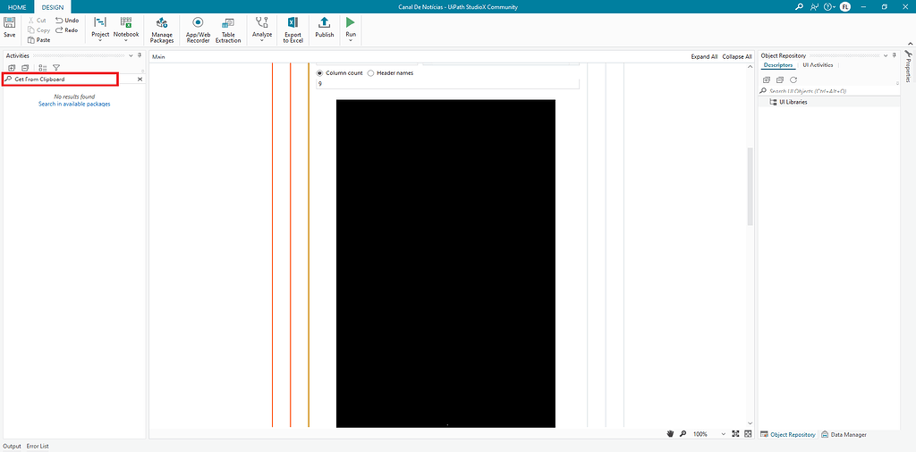Click the column count field containing 9
Screen dimensions: 916x452
(x=447, y=83)
